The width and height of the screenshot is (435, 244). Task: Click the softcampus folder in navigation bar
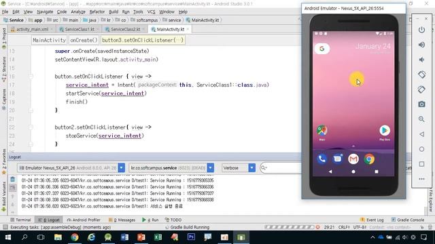click(144, 20)
